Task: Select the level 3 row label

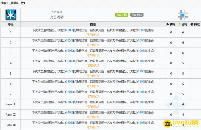Action: 11,53
